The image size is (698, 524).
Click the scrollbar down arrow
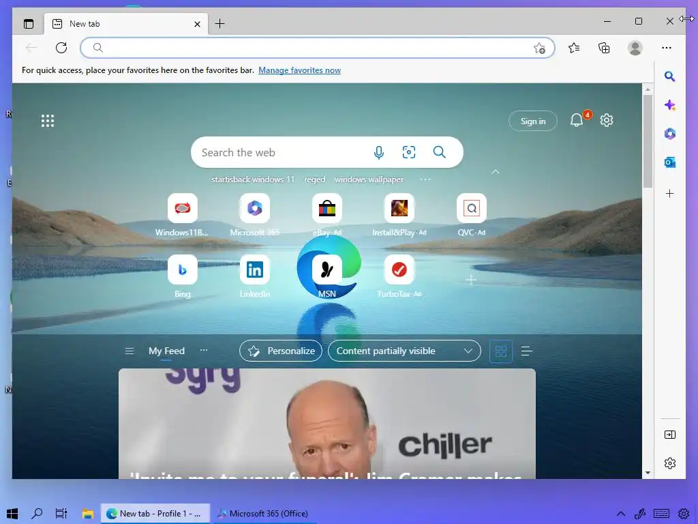(648, 474)
